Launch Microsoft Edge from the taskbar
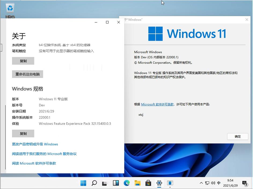The image size is (253, 189). click(x=126, y=183)
